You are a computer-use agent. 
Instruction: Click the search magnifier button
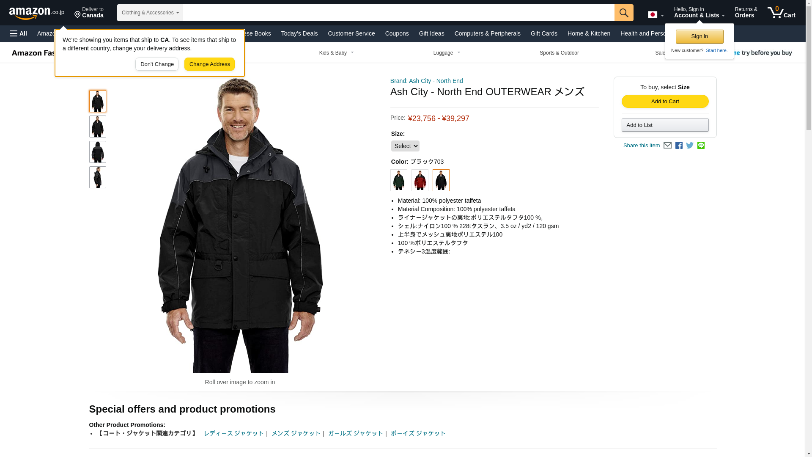(x=624, y=13)
